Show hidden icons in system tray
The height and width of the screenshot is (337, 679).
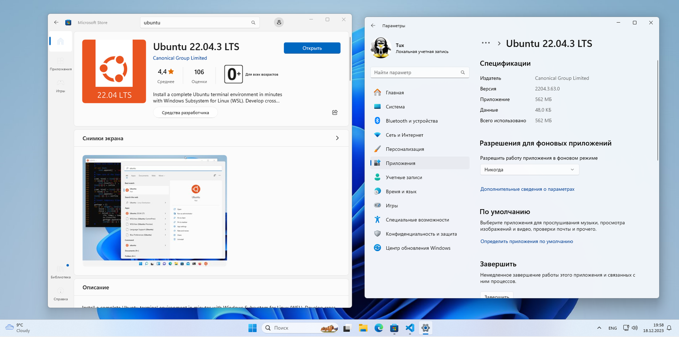coord(599,328)
